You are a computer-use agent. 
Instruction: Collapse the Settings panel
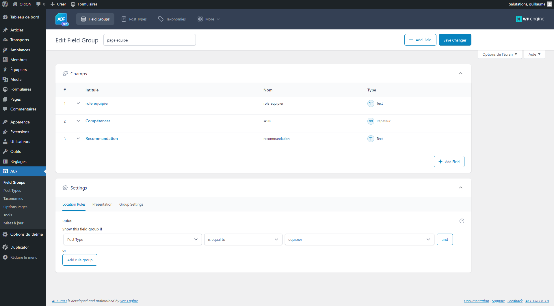pos(460,188)
